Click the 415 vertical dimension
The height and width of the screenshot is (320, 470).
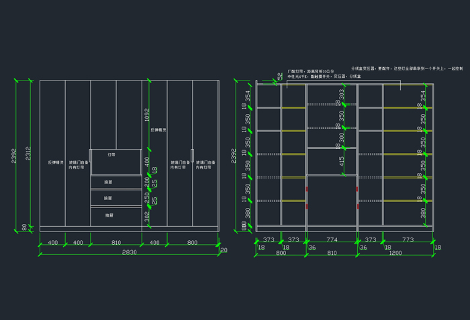coord(341,162)
